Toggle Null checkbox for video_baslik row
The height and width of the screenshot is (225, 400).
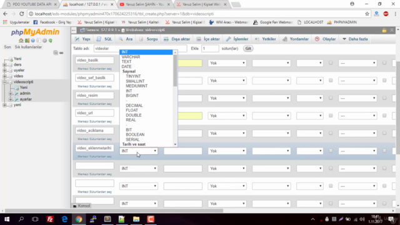click(331, 62)
